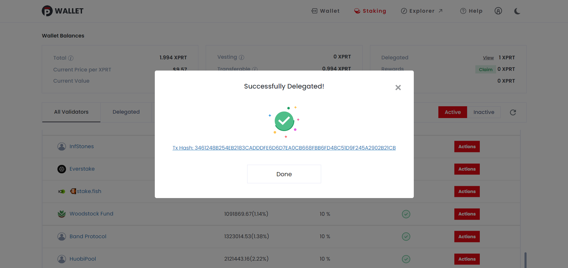Click Actions for HuobiPool
568x268 pixels.
pyautogui.click(x=467, y=259)
